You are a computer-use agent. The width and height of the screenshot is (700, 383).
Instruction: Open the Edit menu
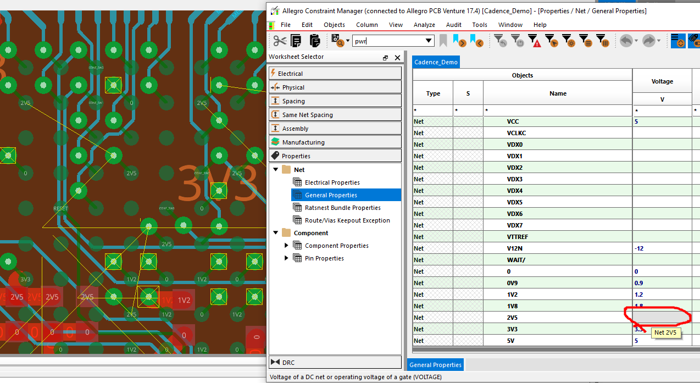click(307, 25)
